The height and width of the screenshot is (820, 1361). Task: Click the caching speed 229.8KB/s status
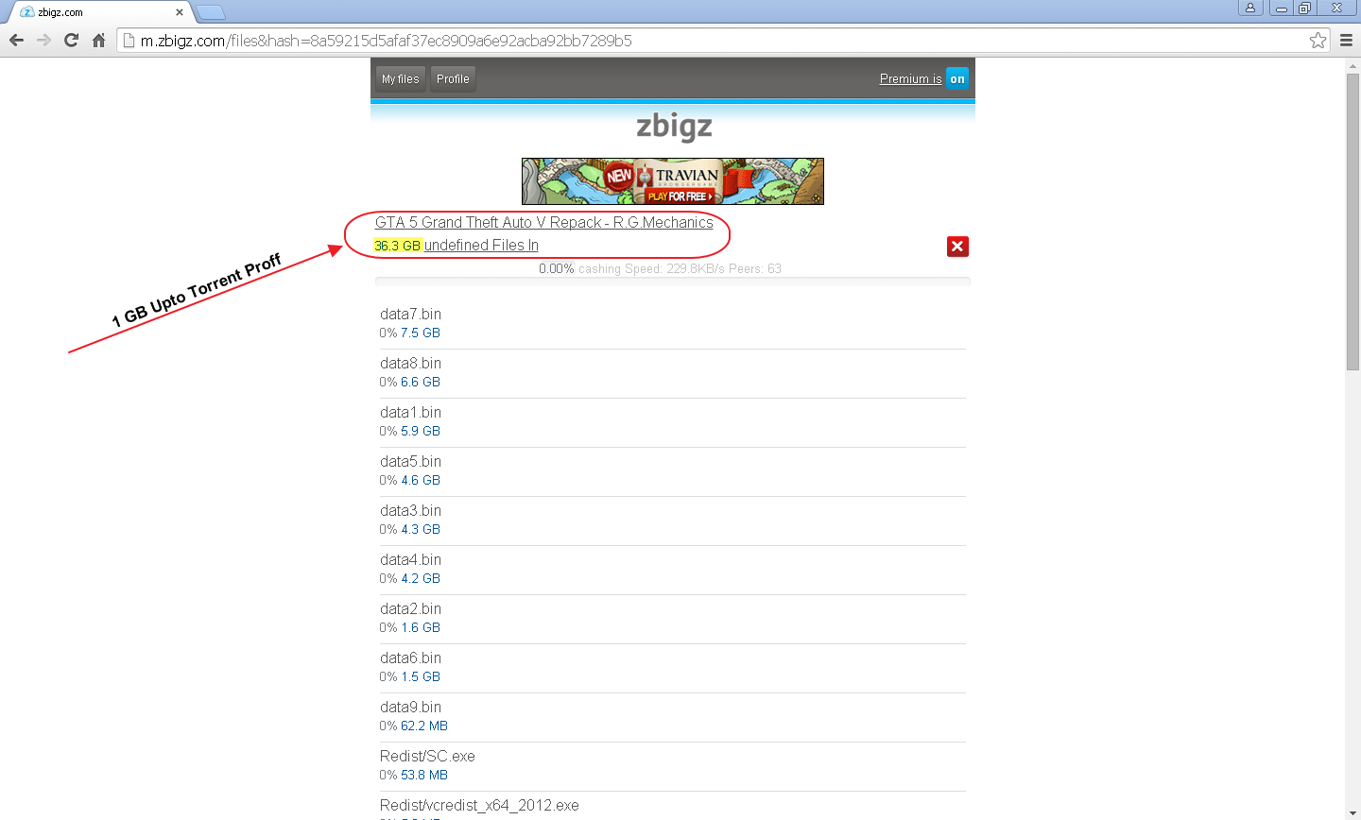pyautogui.click(x=651, y=269)
